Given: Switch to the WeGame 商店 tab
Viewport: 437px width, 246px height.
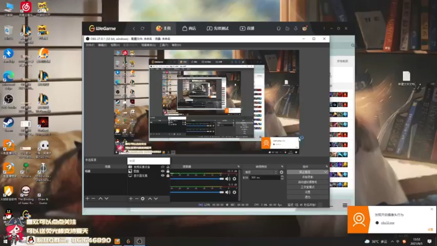Looking at the screenshot, I should 189,28.
